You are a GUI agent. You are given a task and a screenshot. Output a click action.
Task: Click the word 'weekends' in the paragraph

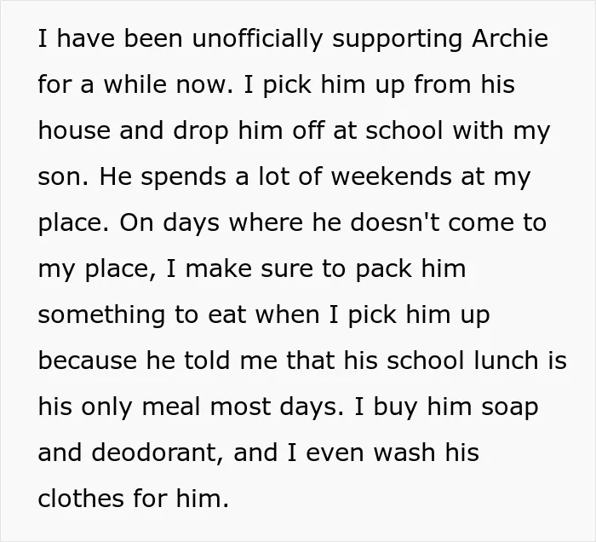(391, 176)
